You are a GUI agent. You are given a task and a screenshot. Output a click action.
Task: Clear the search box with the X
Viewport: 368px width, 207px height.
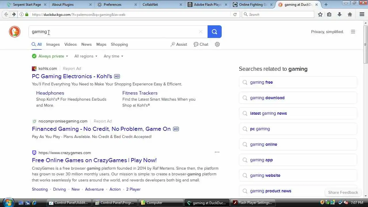pos(201,32)
